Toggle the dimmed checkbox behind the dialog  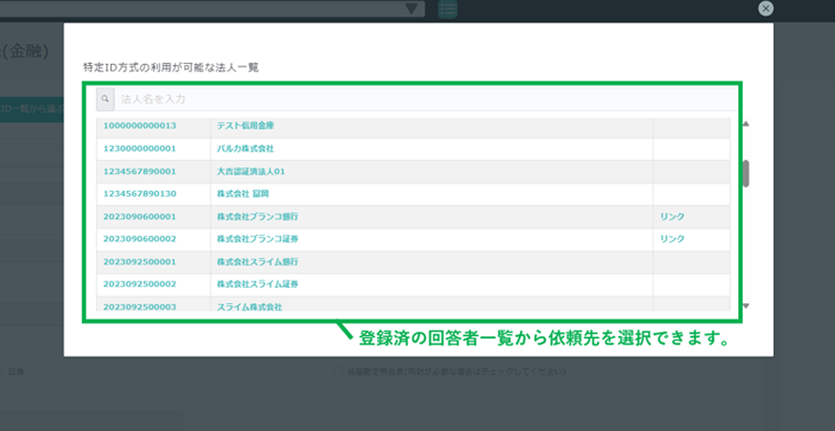pos(338,373)
